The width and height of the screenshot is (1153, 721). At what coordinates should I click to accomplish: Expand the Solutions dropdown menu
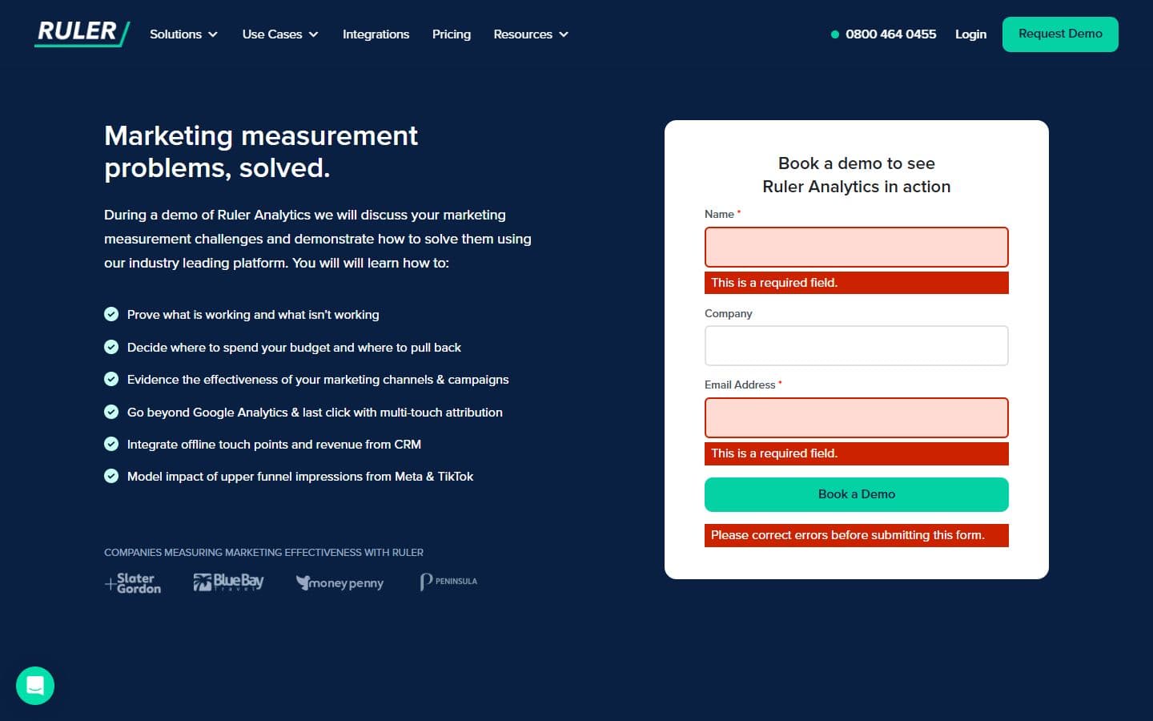pyautogui.click(x=183, y=34)
